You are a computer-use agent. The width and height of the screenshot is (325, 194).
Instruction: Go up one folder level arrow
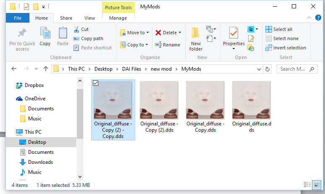tap(46, 69)
